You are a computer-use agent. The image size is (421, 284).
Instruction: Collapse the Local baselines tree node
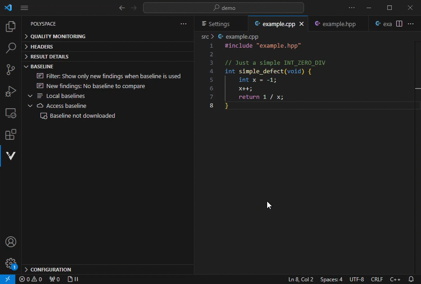tap(30, 96)
